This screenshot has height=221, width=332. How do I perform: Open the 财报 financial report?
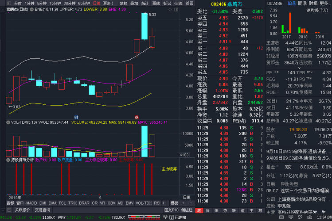(313, 3)
